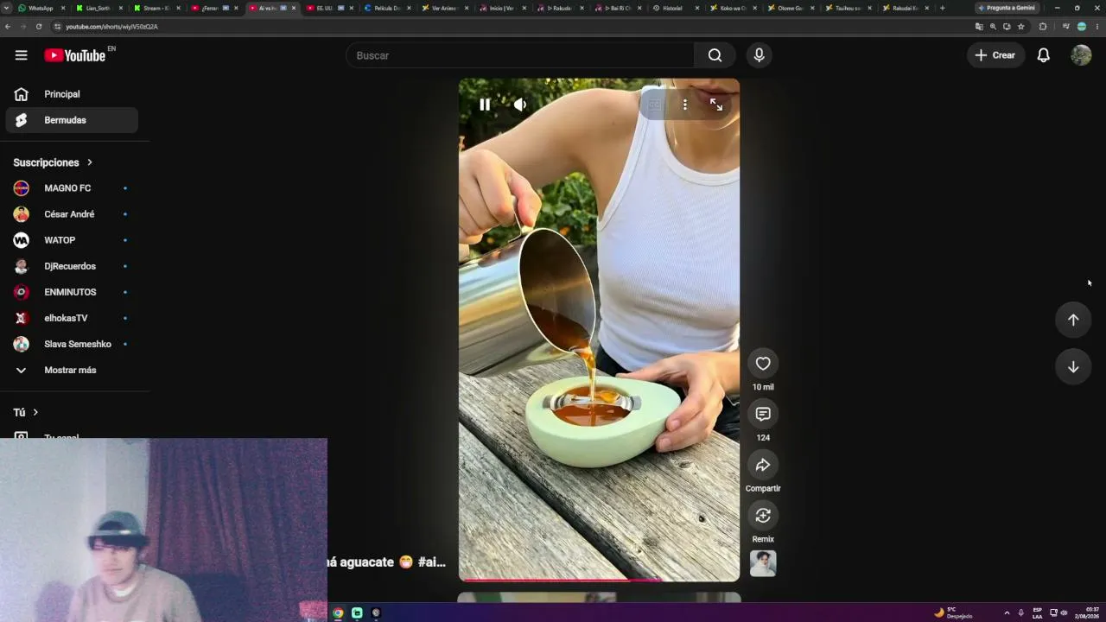
Task: Open the Chrome three-dot menu
Action: (1097, 27)
